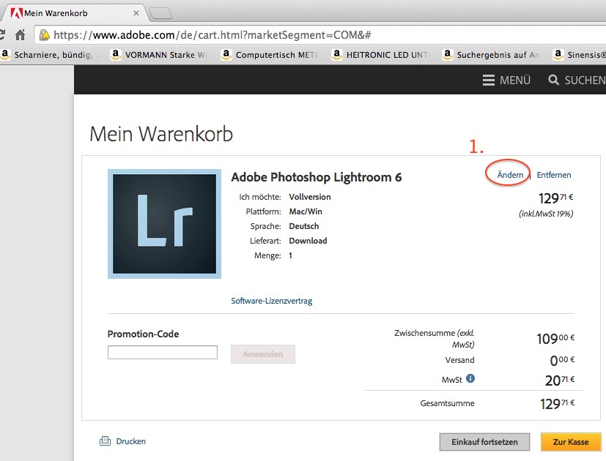Open the Sinensis bookmark

pos(580,55)
